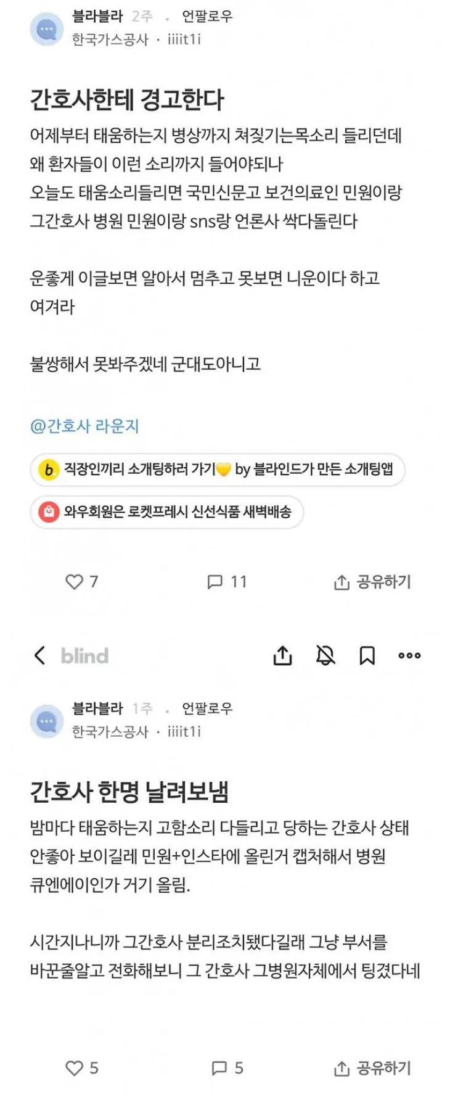Open the 직장인끼리 소개팅하러 가기 banner
The width and height of the screenshot is (466, 1115).
point(217,470)
